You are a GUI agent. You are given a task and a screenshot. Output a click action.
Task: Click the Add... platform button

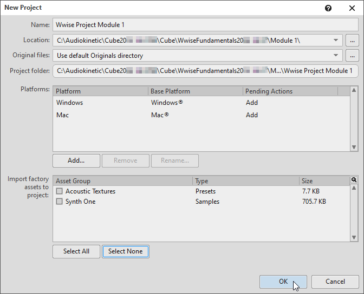[76, 161]
